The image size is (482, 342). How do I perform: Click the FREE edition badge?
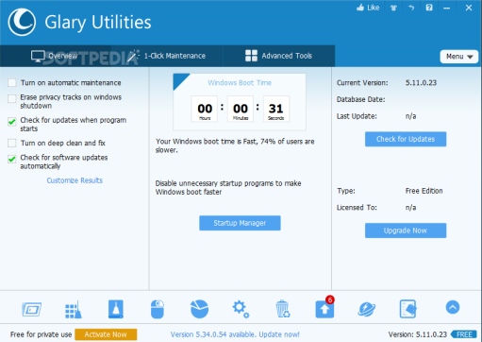(464, 334)
